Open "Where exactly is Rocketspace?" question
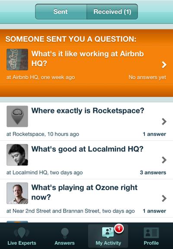This screenshot has height=249, width=173. tap(88, 111)
